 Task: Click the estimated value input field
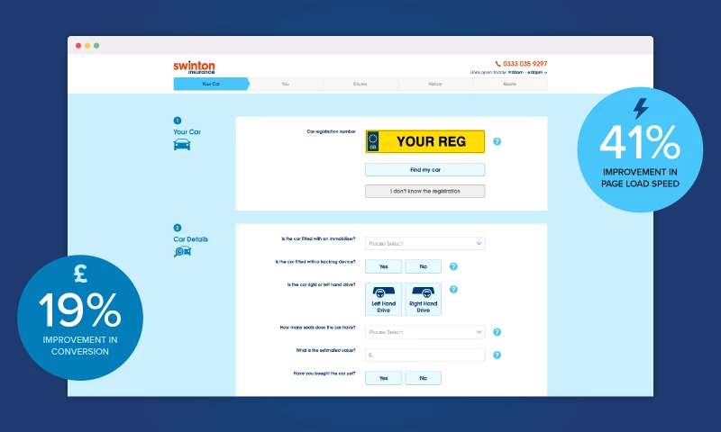tap(424, 355)
